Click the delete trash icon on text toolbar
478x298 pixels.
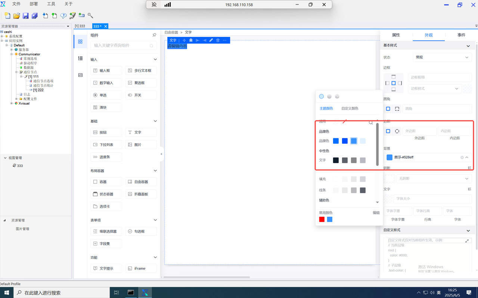coord(218,40)
